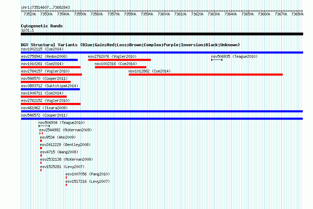Open nsv1002316 (Coe2014) variant label
The height and width of the screenshot is (209, 313).
pos(116,64)
